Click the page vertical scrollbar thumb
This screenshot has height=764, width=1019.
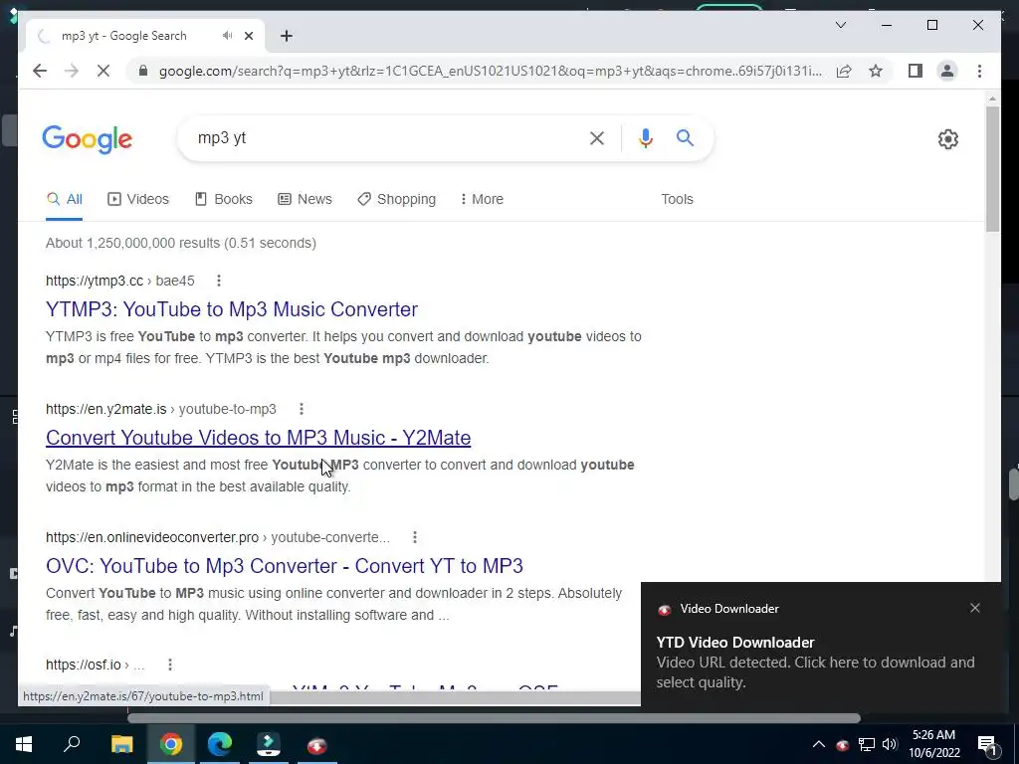pyautogui.click(x=992, y=168)
